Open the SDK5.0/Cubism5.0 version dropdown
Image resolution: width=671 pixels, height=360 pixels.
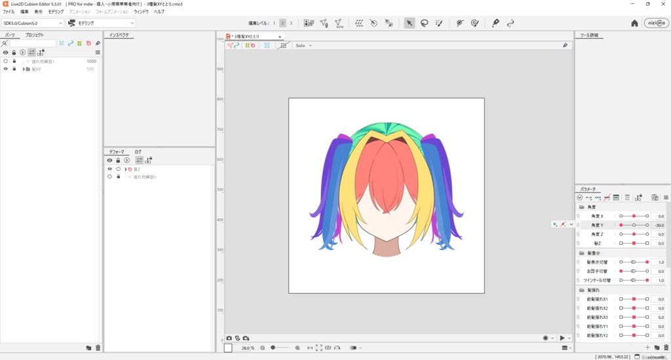point(33,23)
